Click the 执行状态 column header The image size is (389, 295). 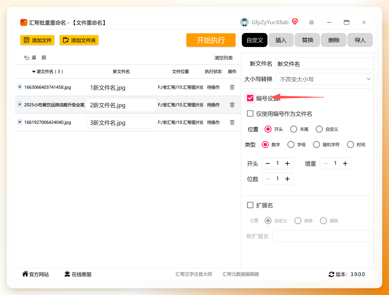click(x=213, y=72)
